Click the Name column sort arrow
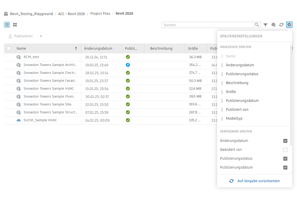 pos(76,49)
